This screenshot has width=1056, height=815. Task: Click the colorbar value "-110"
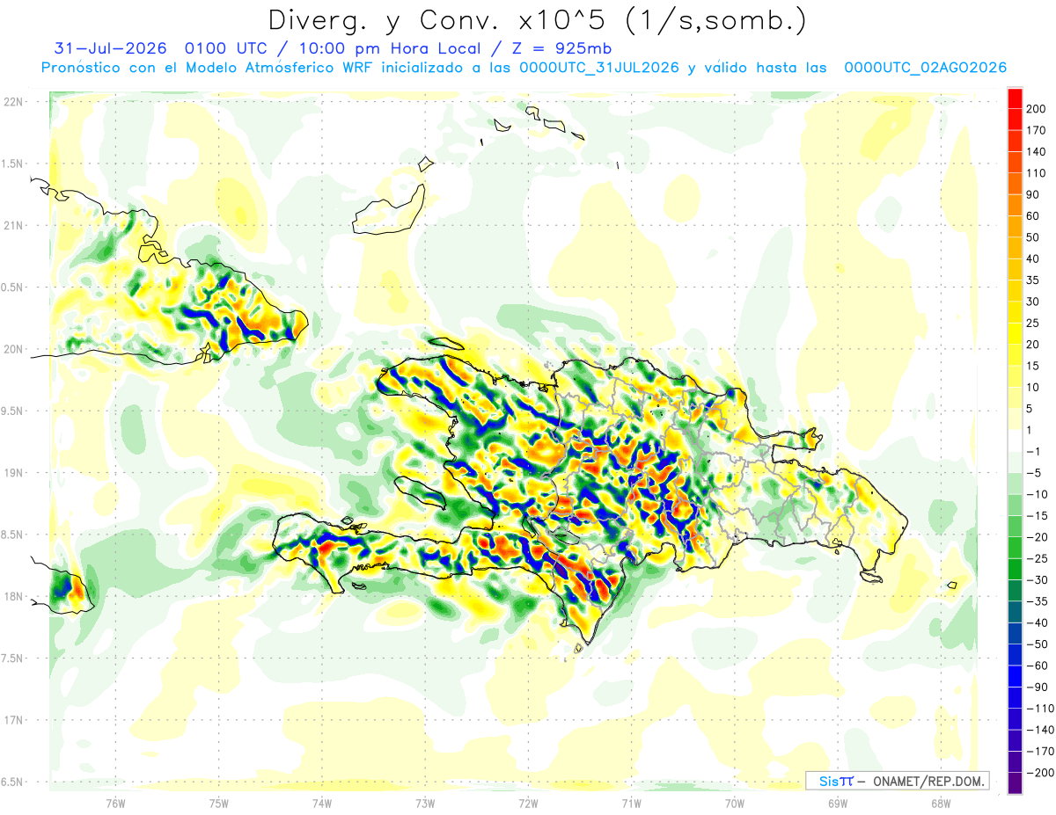[x=1039, y=708]
